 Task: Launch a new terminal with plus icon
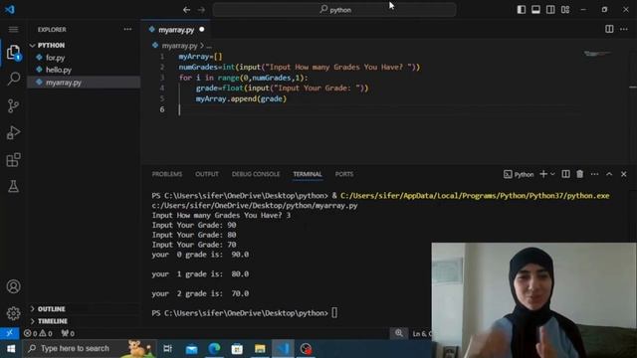543,174
